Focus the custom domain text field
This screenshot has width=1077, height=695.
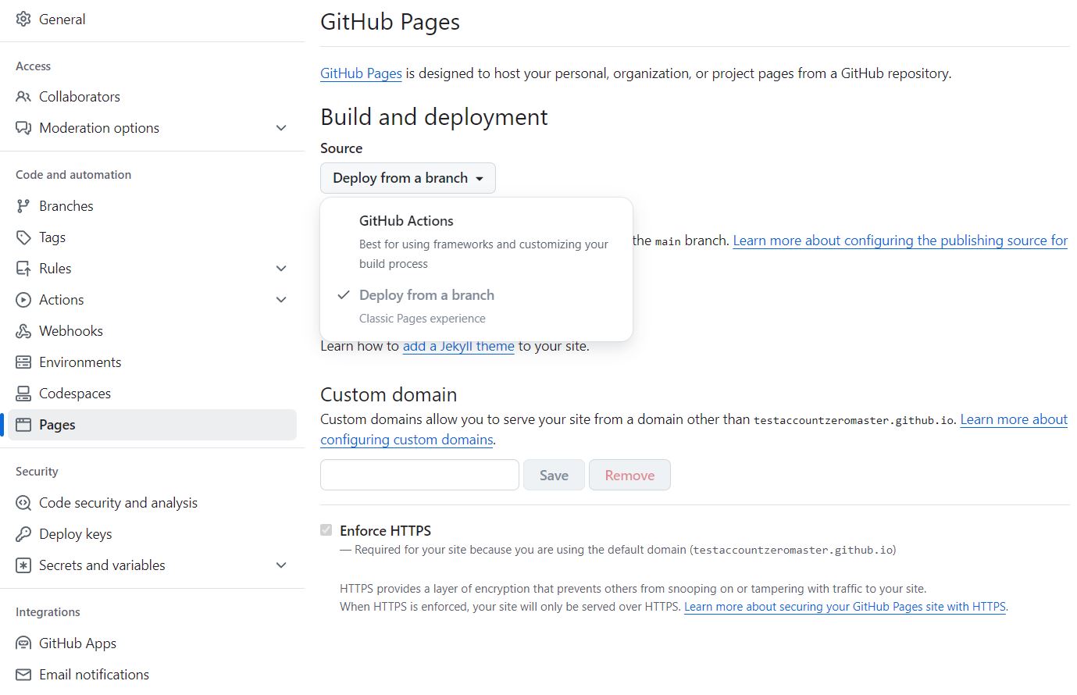[x=419, y=475]
